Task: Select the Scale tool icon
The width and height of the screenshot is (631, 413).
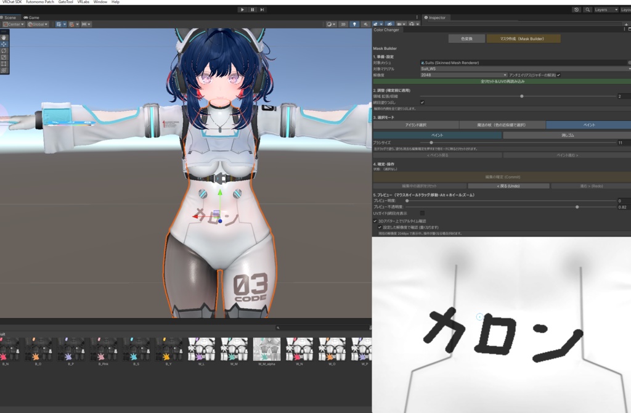Action: 4,57
